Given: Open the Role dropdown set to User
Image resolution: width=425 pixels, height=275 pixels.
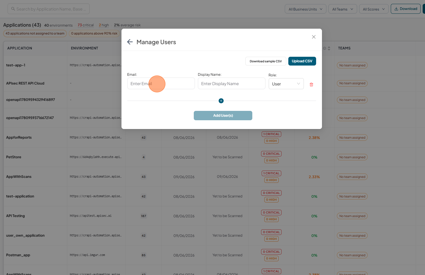Looking at the screenshot, I should tap(286, 84).
